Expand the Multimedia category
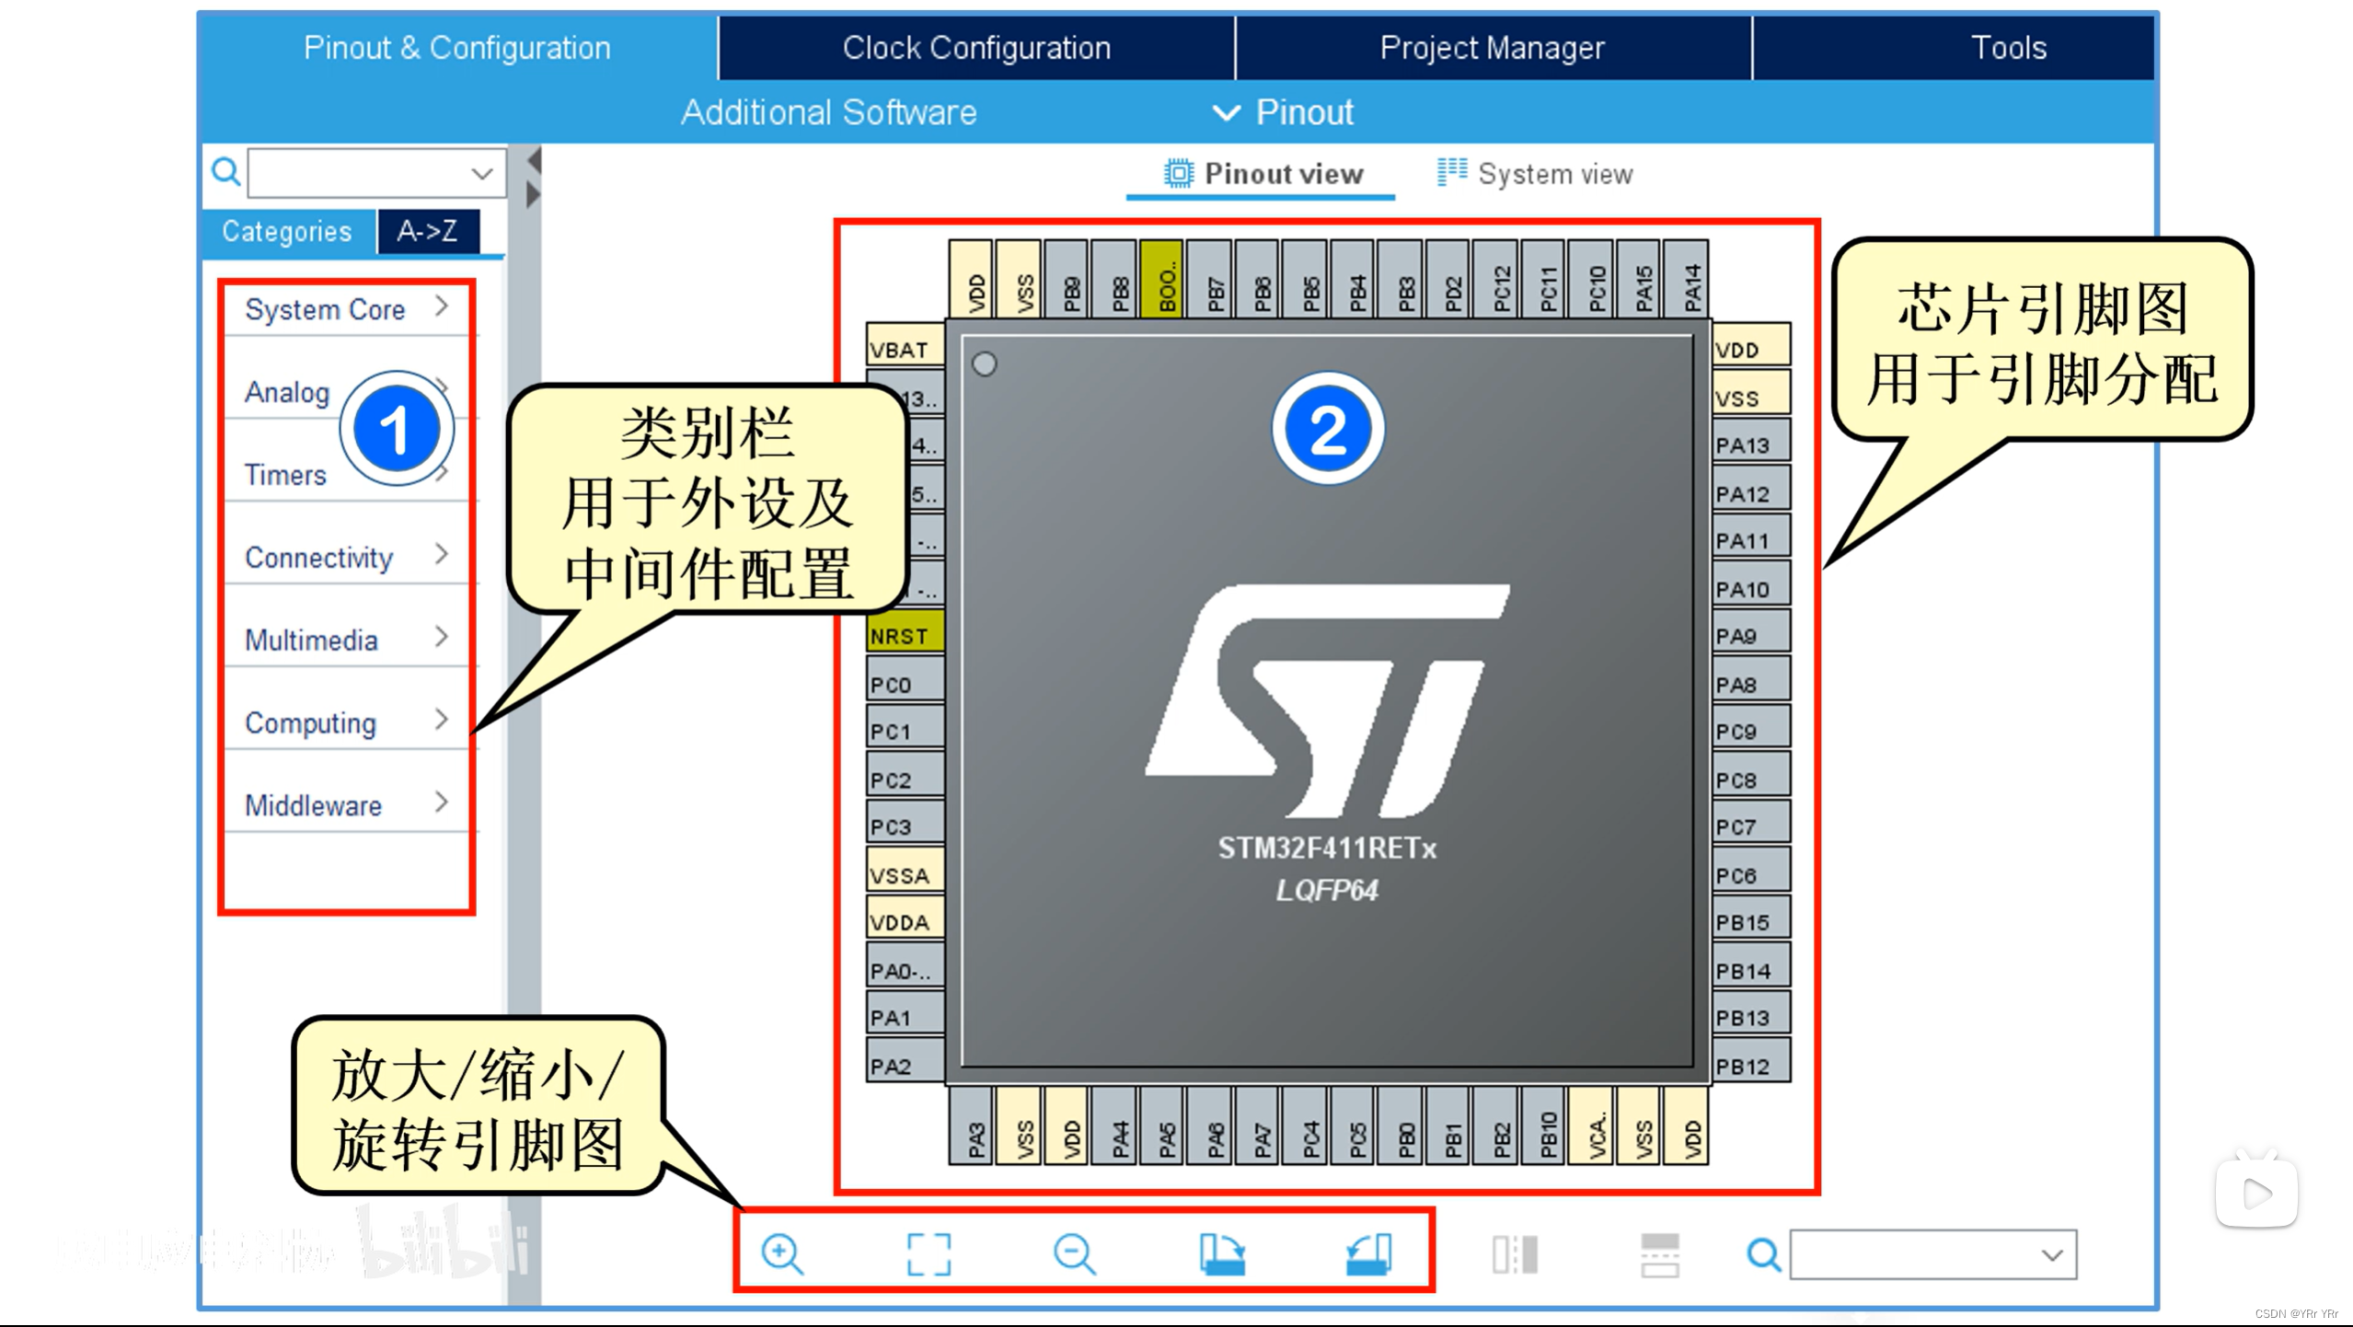2353x1327 pixels. coord(347,640)
